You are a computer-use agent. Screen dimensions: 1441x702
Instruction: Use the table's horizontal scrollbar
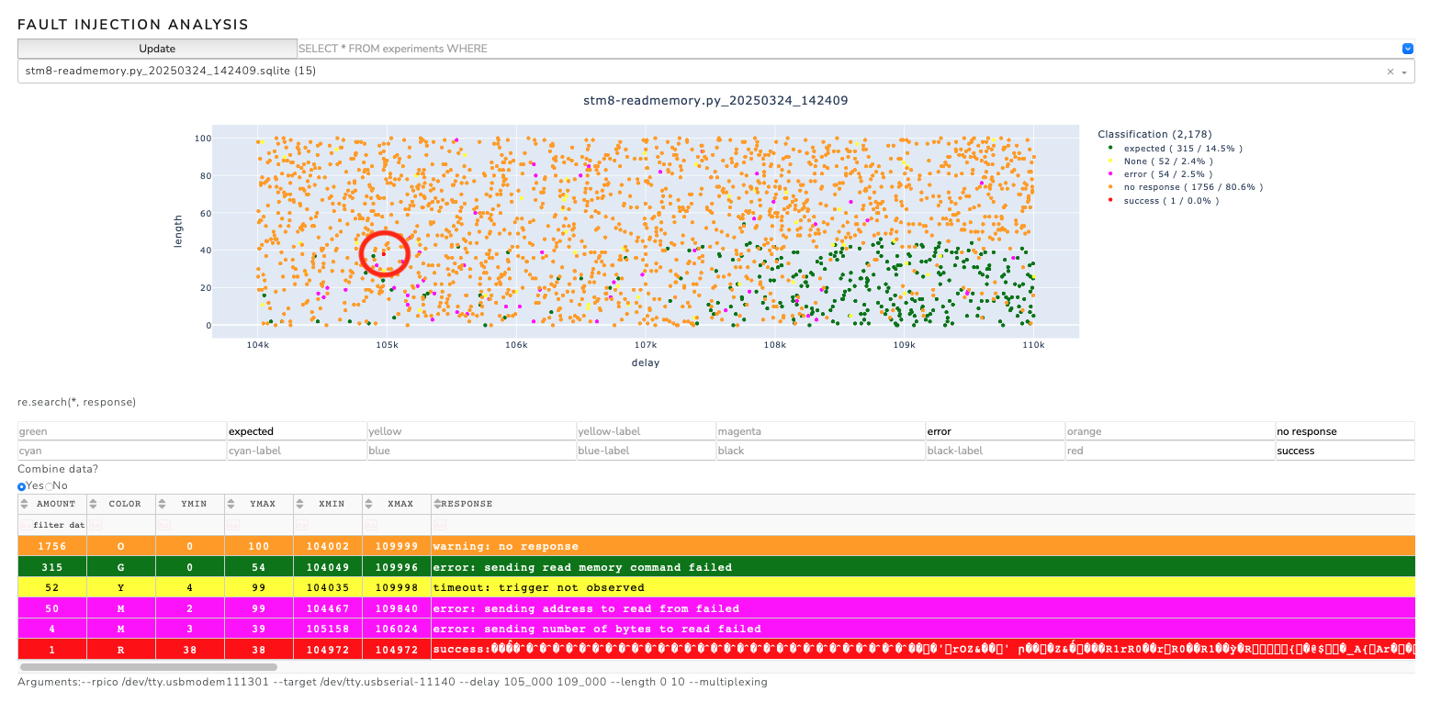148,667
